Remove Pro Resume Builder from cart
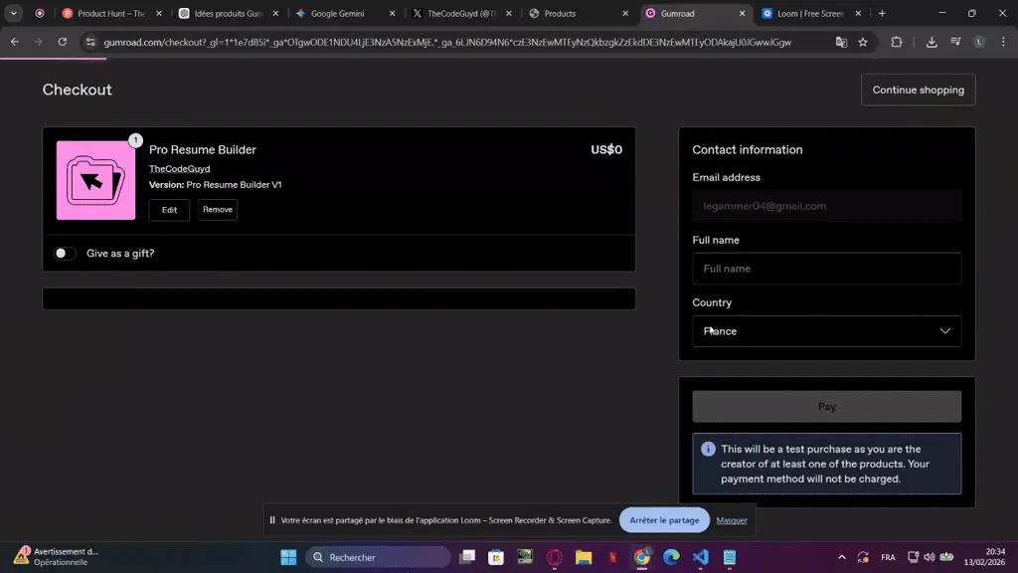Image resolution: width=1018 pixels, height=573 pixels. pyautogui.click(x=218, y=210)
